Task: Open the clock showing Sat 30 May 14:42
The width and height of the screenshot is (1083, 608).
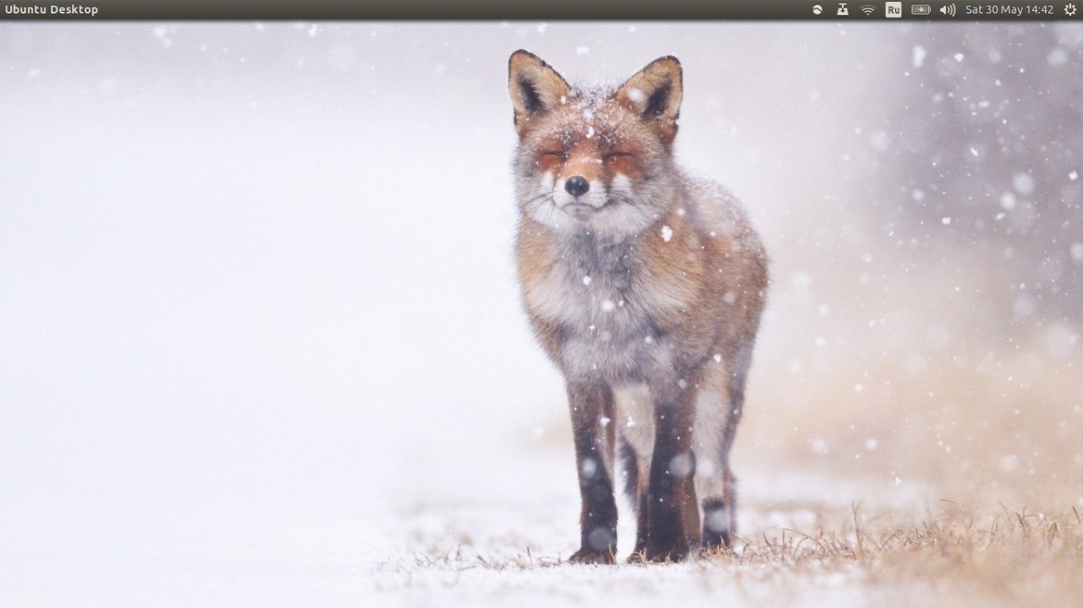Action: tap(1009, 10)
